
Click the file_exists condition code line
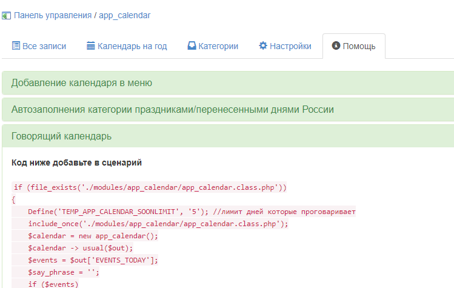click(149, 187)
